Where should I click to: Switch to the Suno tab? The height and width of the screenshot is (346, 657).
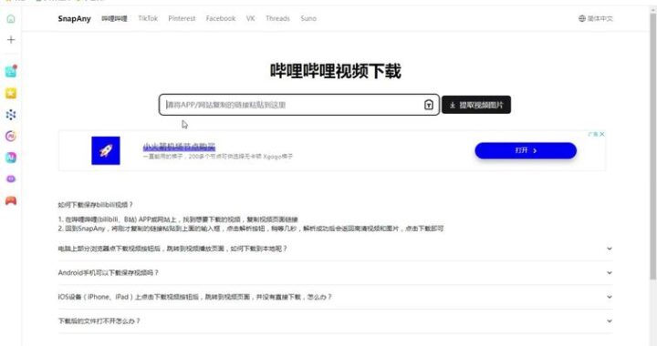[x=308, y=18]
